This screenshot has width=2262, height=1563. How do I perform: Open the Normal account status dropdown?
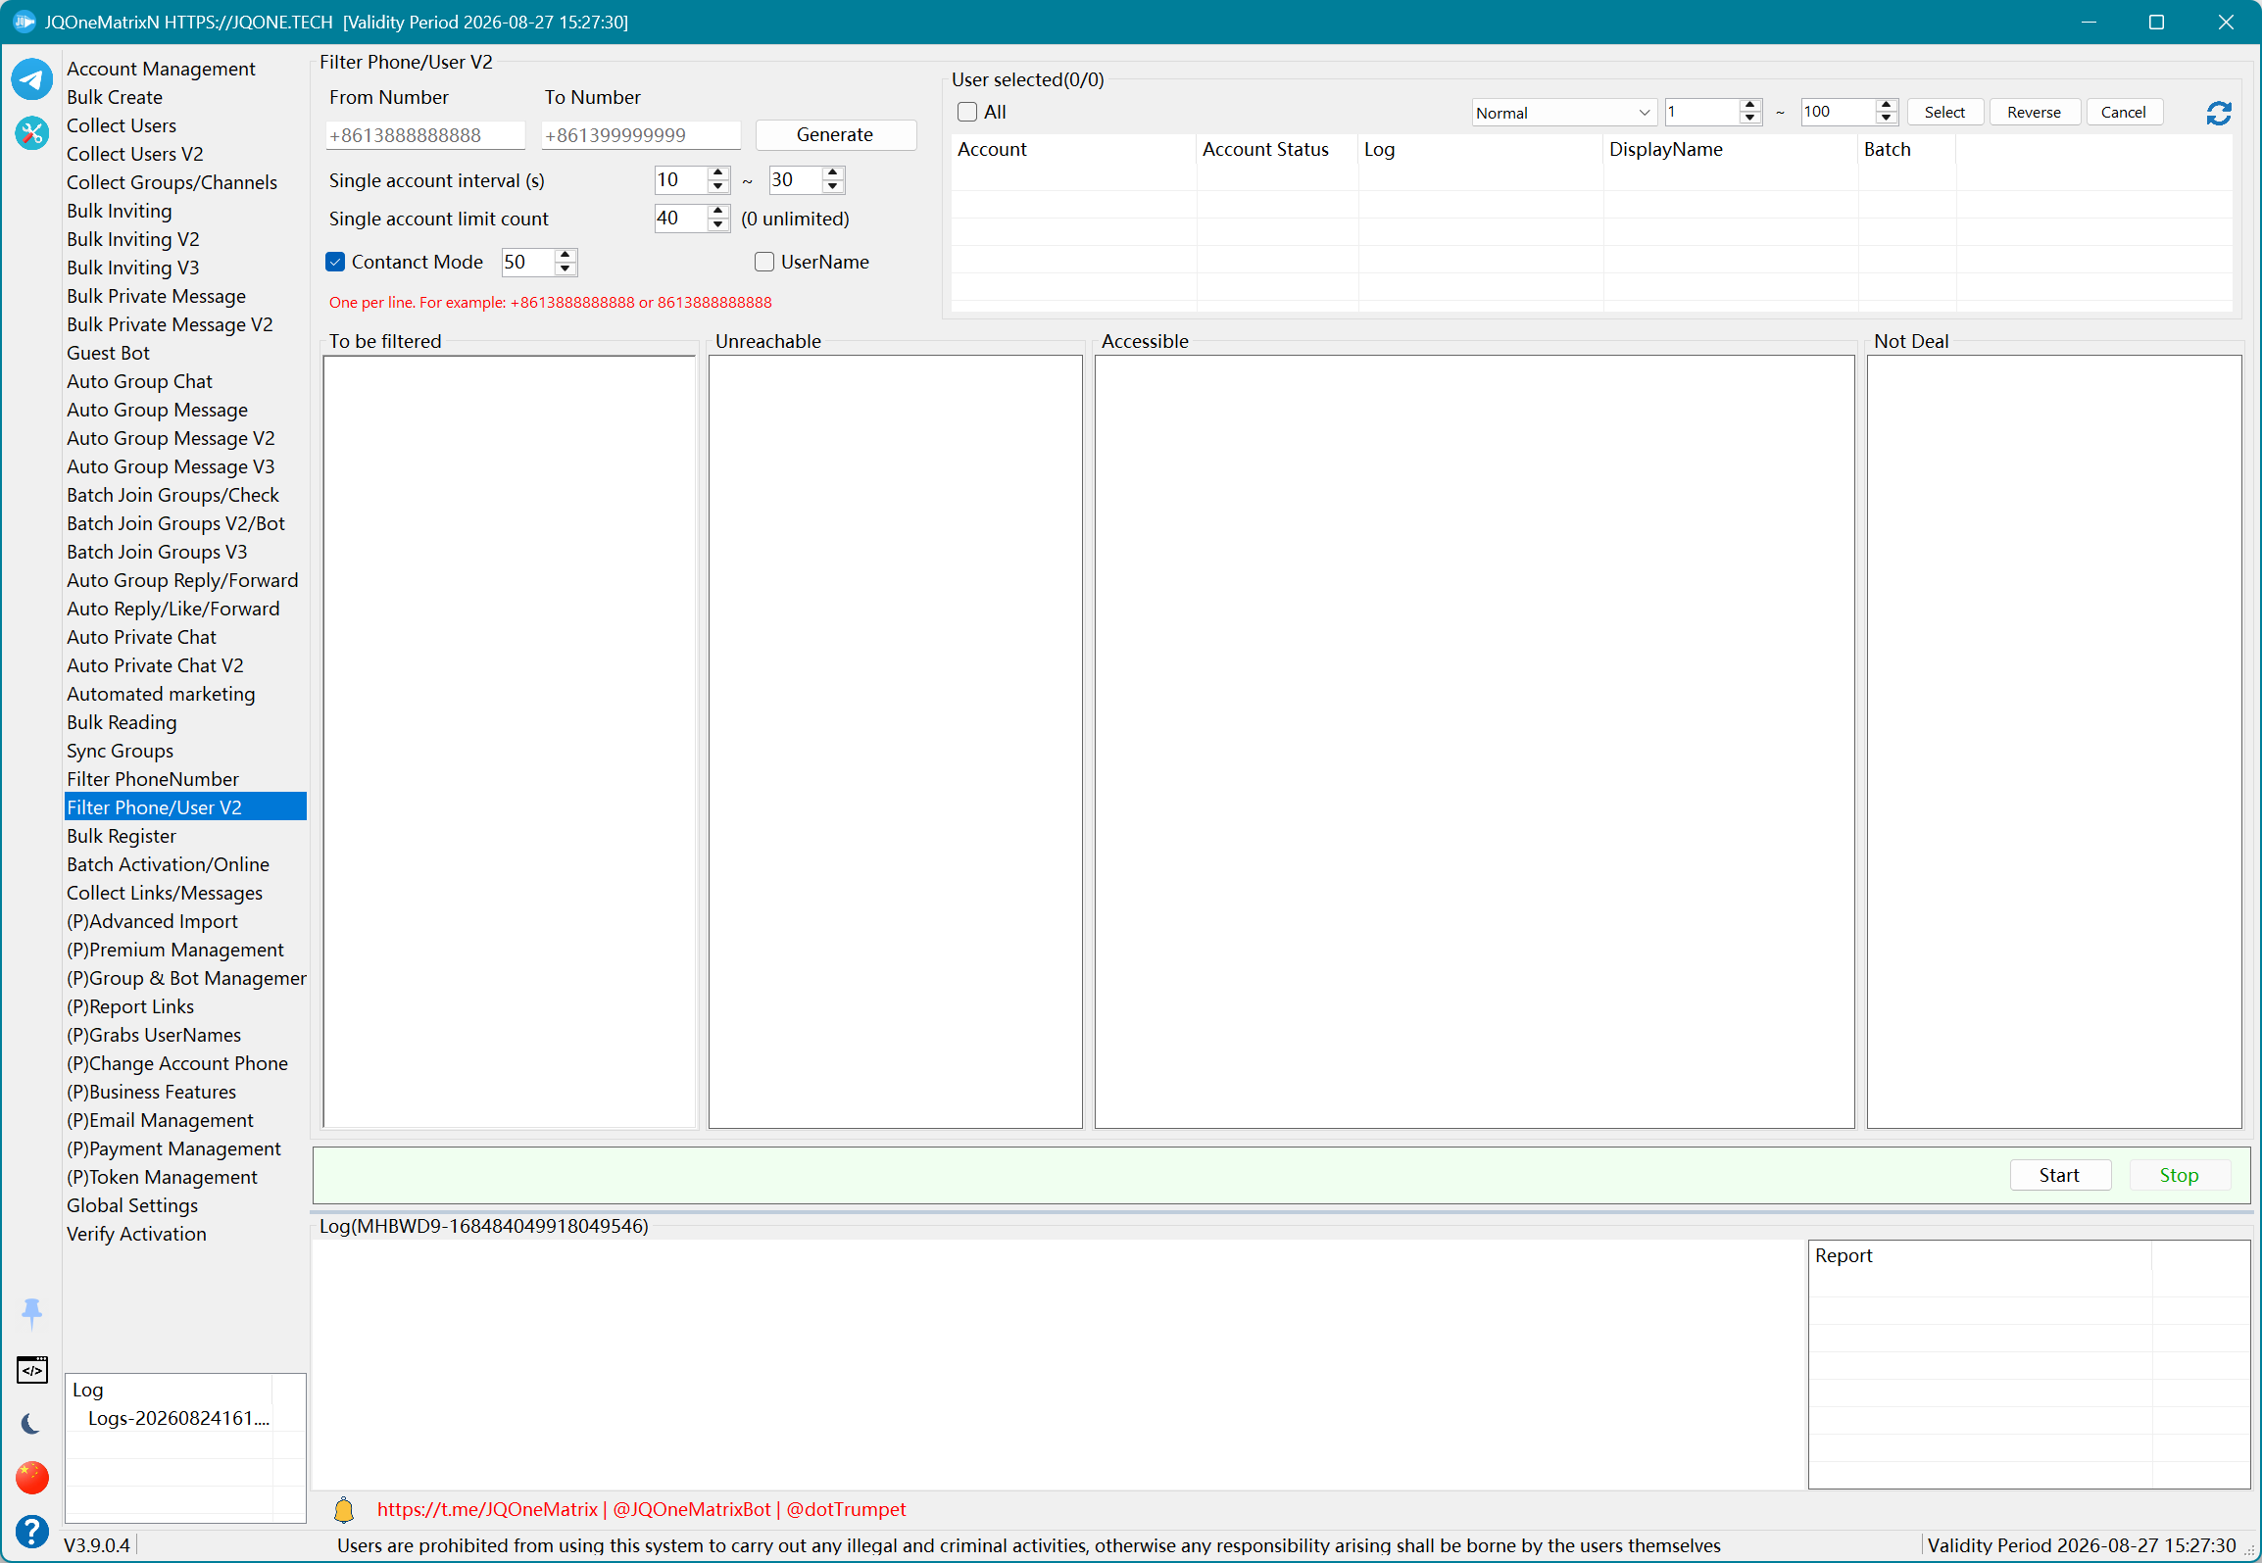tap(1563, 113)
